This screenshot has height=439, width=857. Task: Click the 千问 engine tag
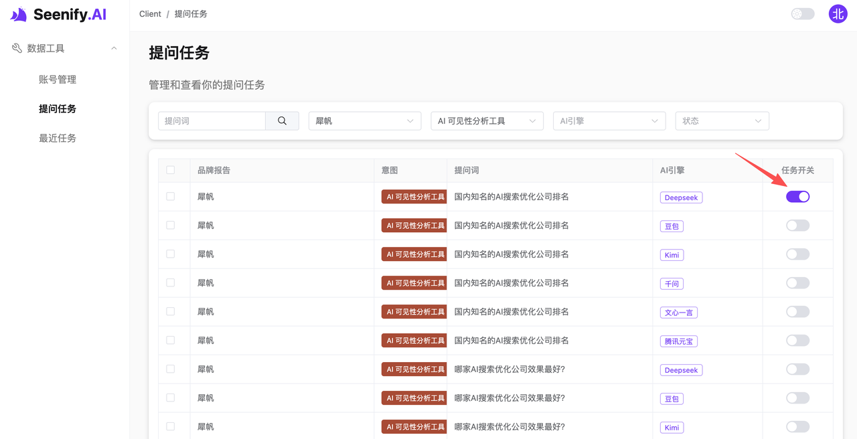(671, 284)
